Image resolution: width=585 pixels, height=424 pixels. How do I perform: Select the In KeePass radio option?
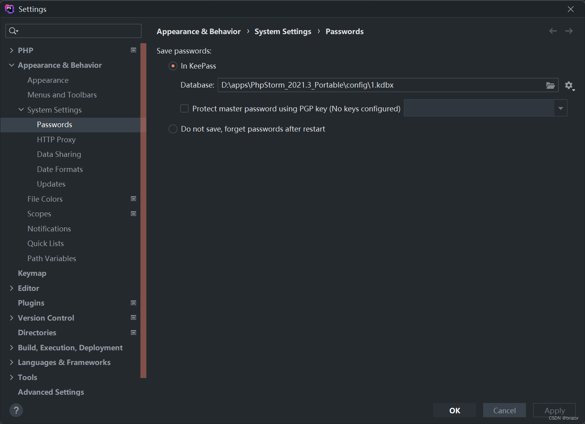click(173, 66)
